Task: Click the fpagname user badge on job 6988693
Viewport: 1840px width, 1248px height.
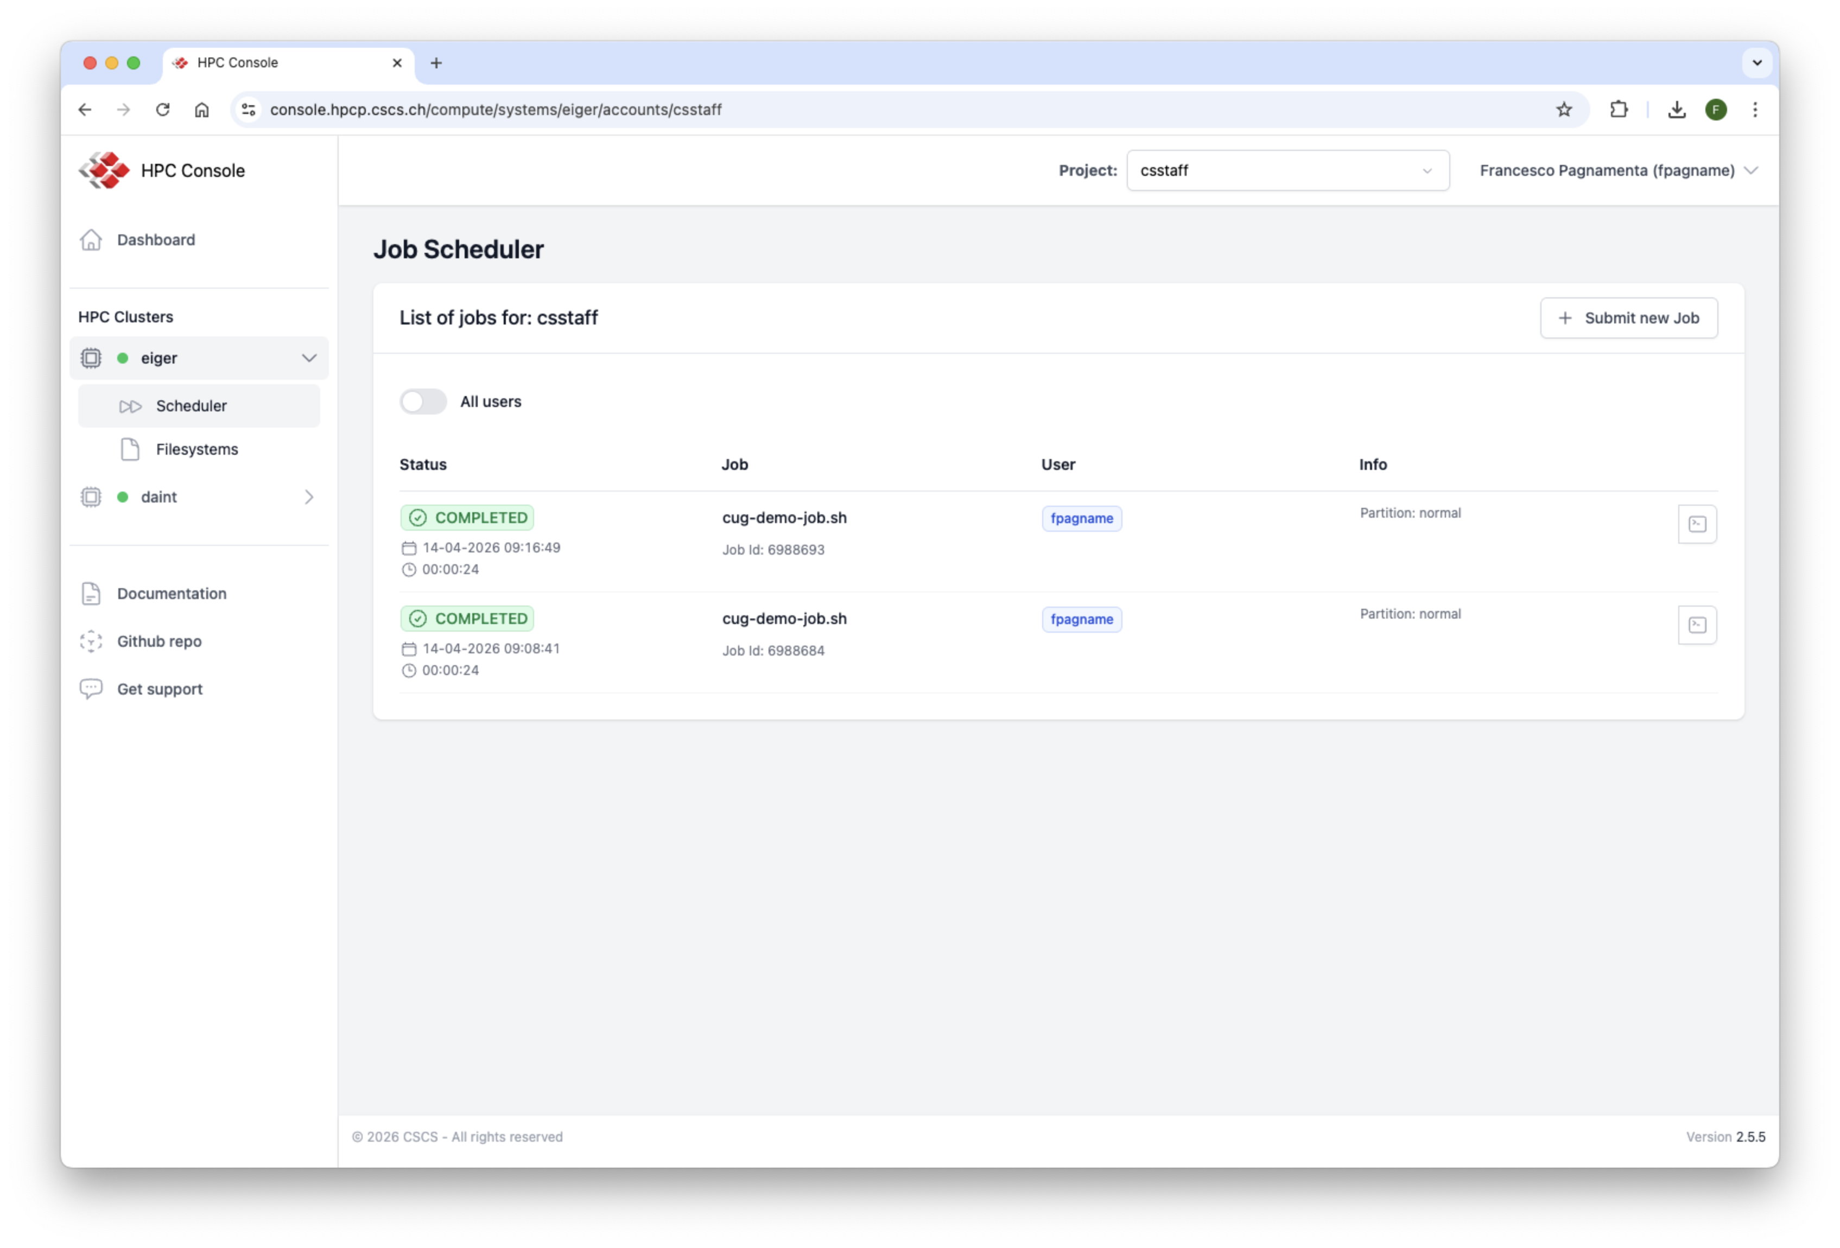Action: [x=1082, y=518]
